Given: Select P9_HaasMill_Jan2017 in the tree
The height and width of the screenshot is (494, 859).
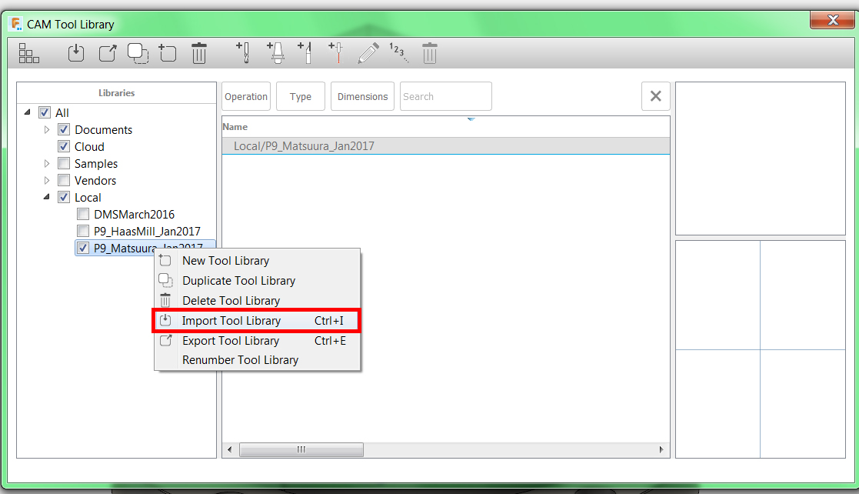Looking at the screenshot, I should point(147,232).
